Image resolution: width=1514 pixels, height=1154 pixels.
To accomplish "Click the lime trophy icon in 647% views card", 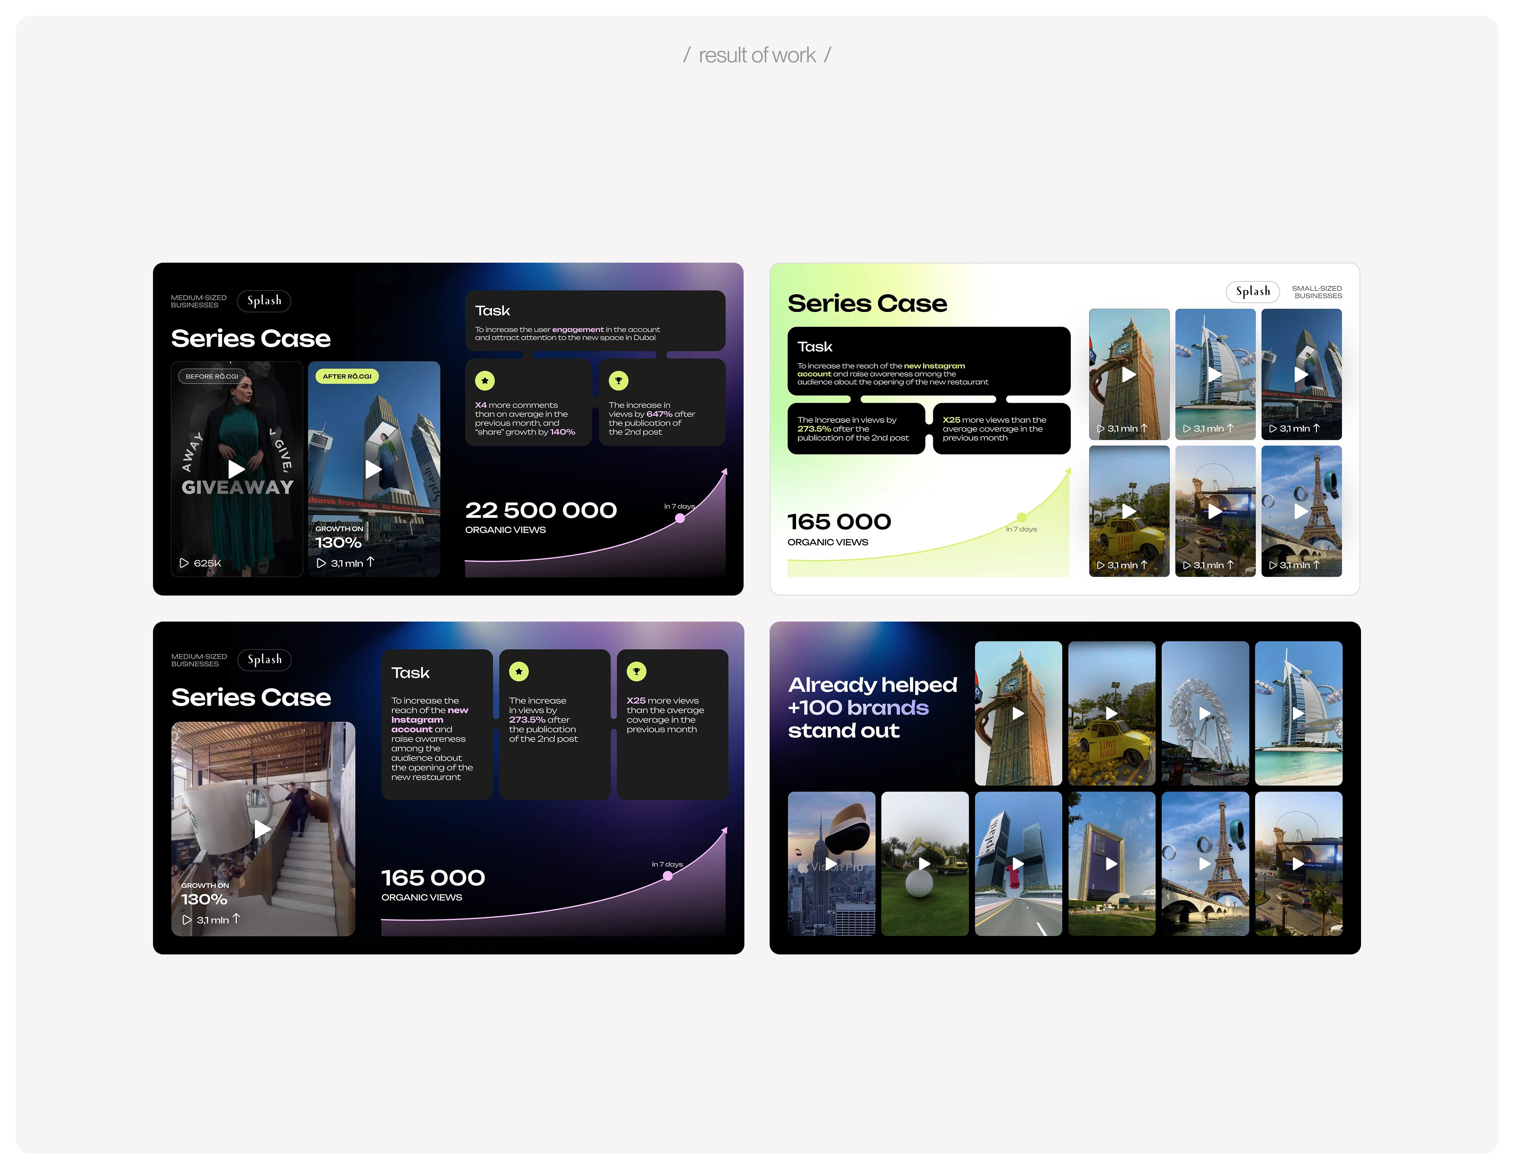I will click(x=618, y=381).
